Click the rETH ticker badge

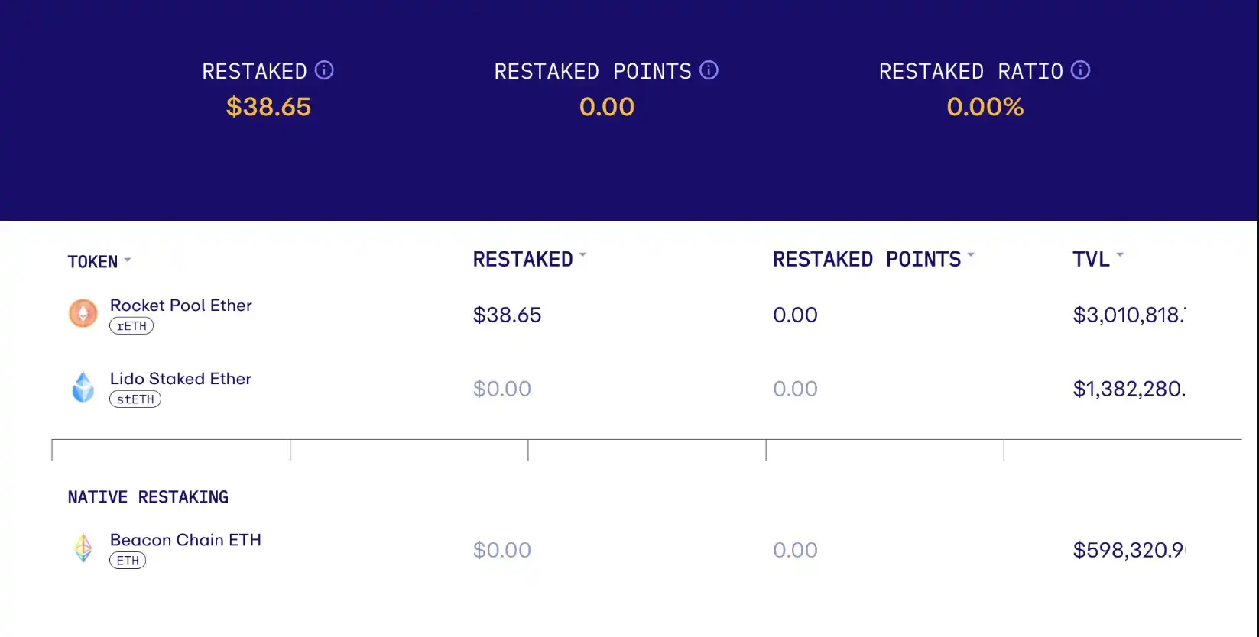click(131, 326)
